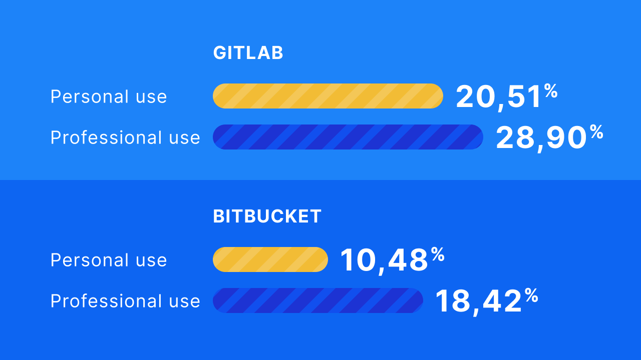The height and width of the screenshot is (360, 641).
Task: Click the dark blue GitLab professional bar
Action: coord(348,137)
